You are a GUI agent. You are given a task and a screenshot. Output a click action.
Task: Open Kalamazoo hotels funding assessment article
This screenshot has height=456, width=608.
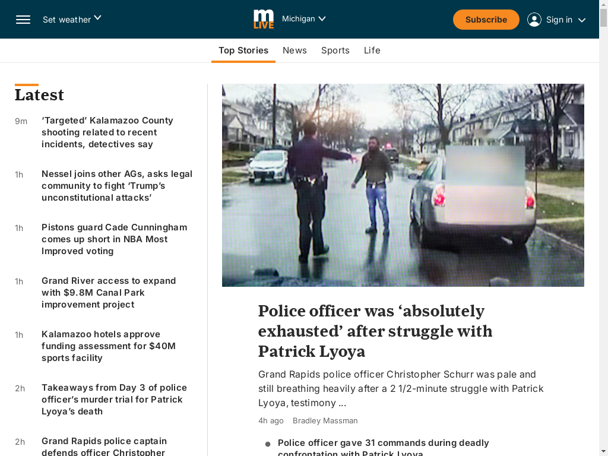tap(109, 346)
